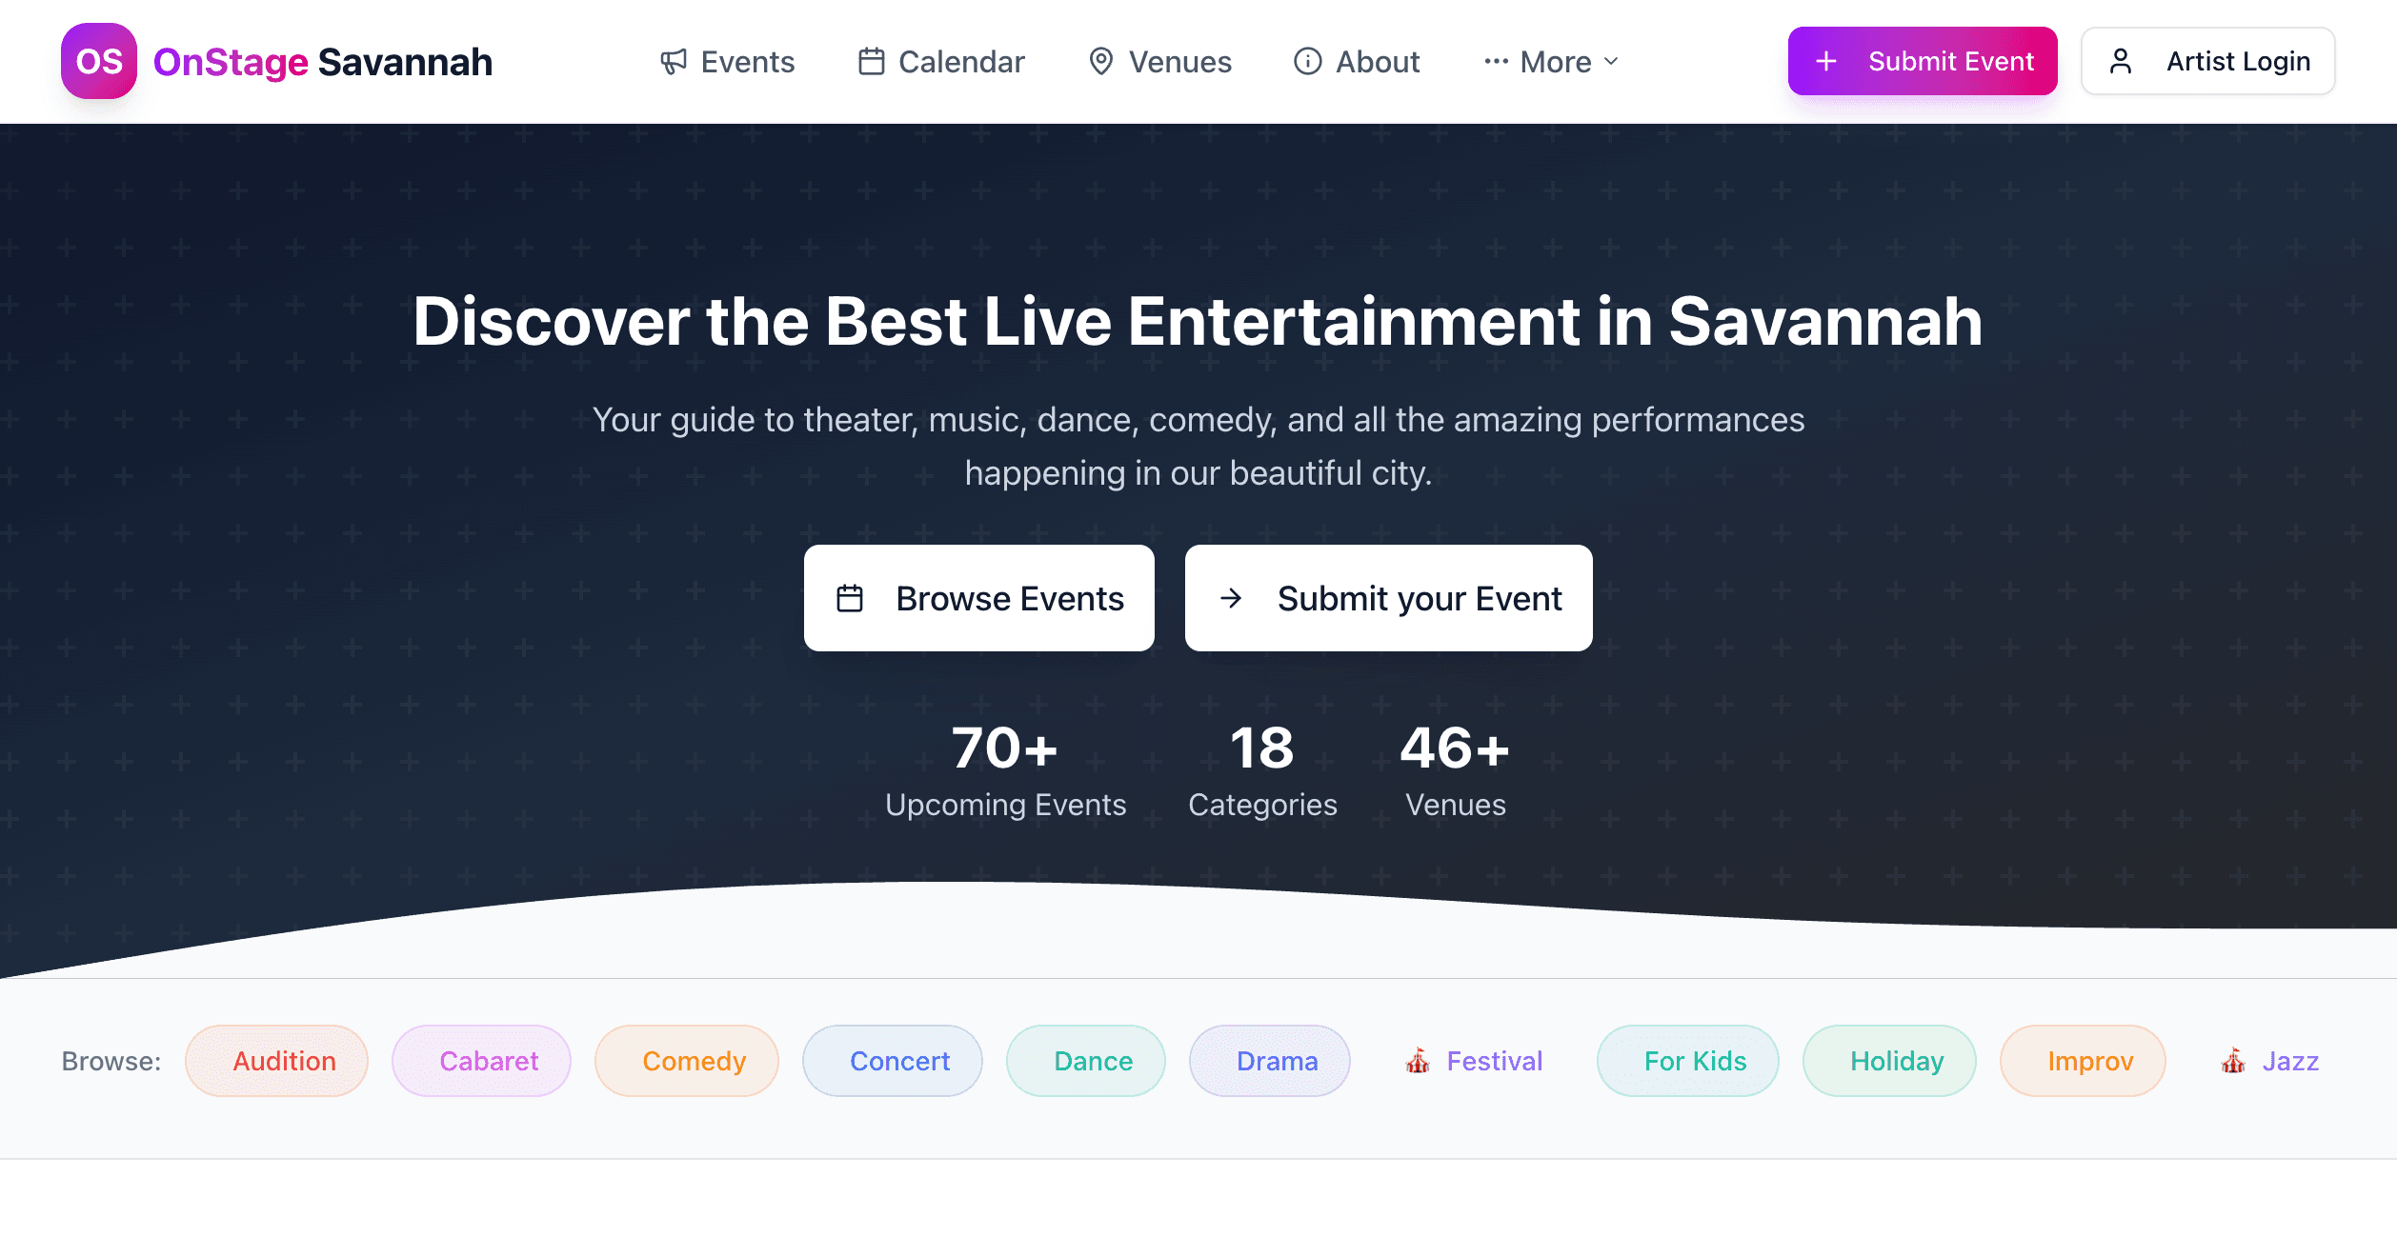Click the megaphone icon beside Events
The height and width of the screenshot is (1257, 2397).
675,61
